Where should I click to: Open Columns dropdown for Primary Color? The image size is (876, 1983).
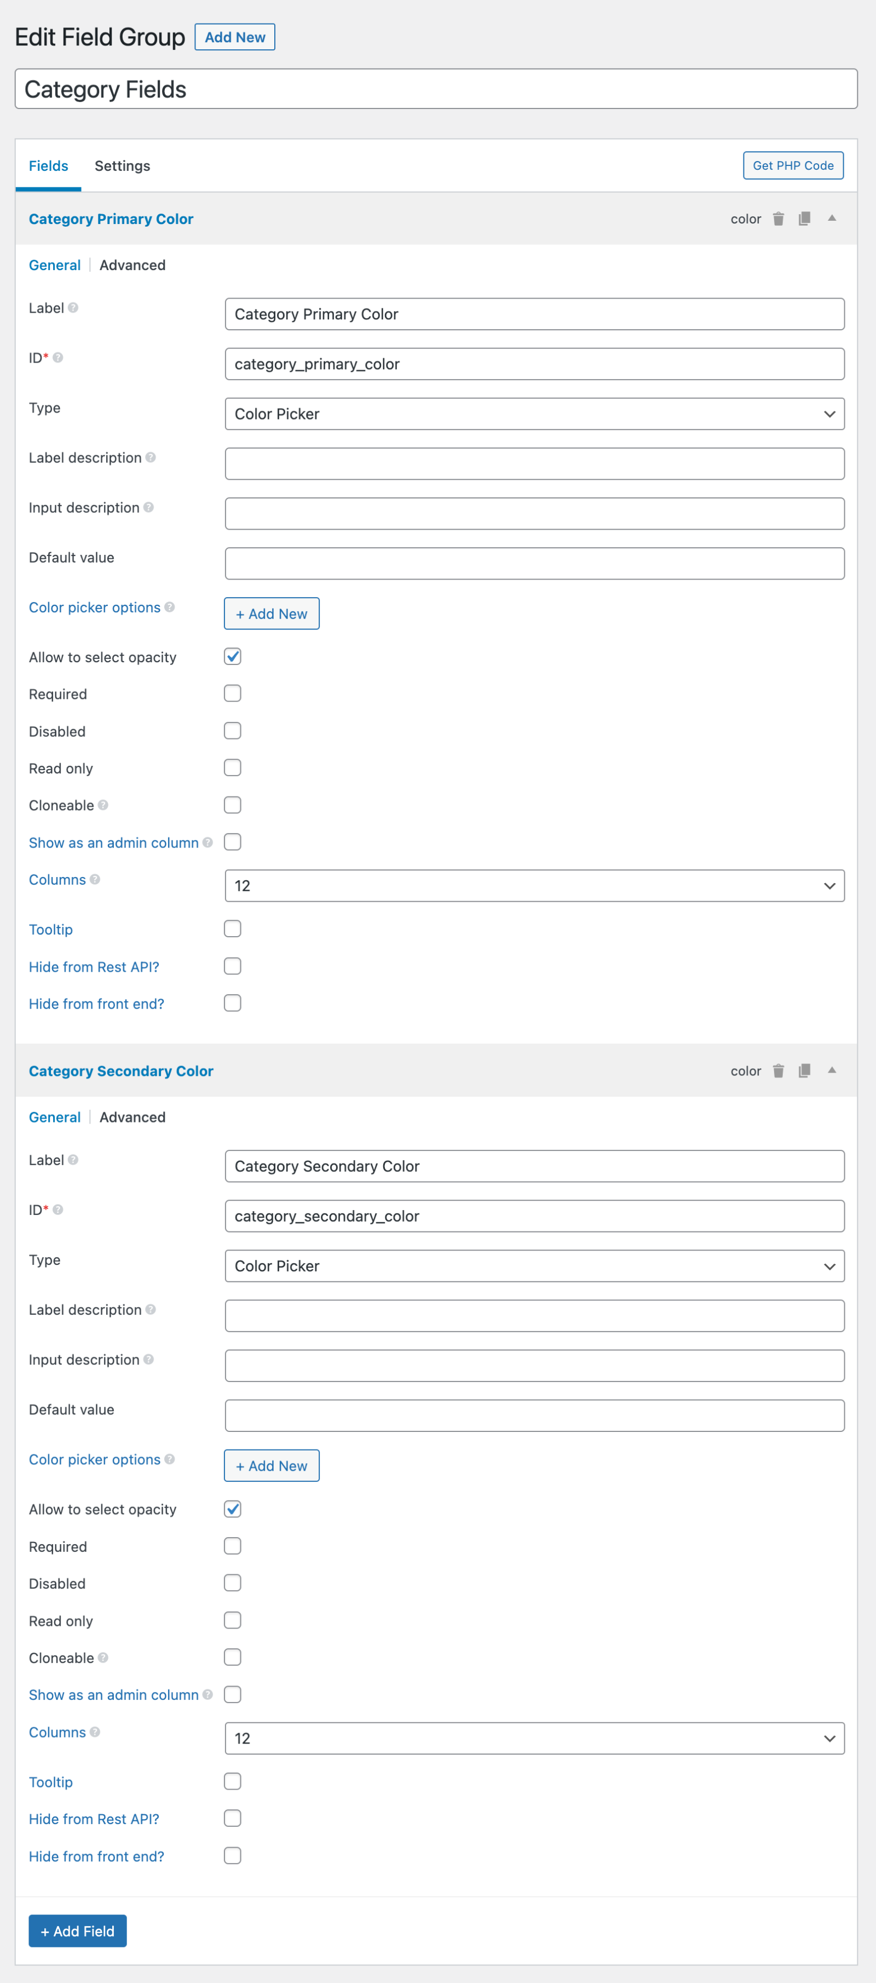pos(534,886)
